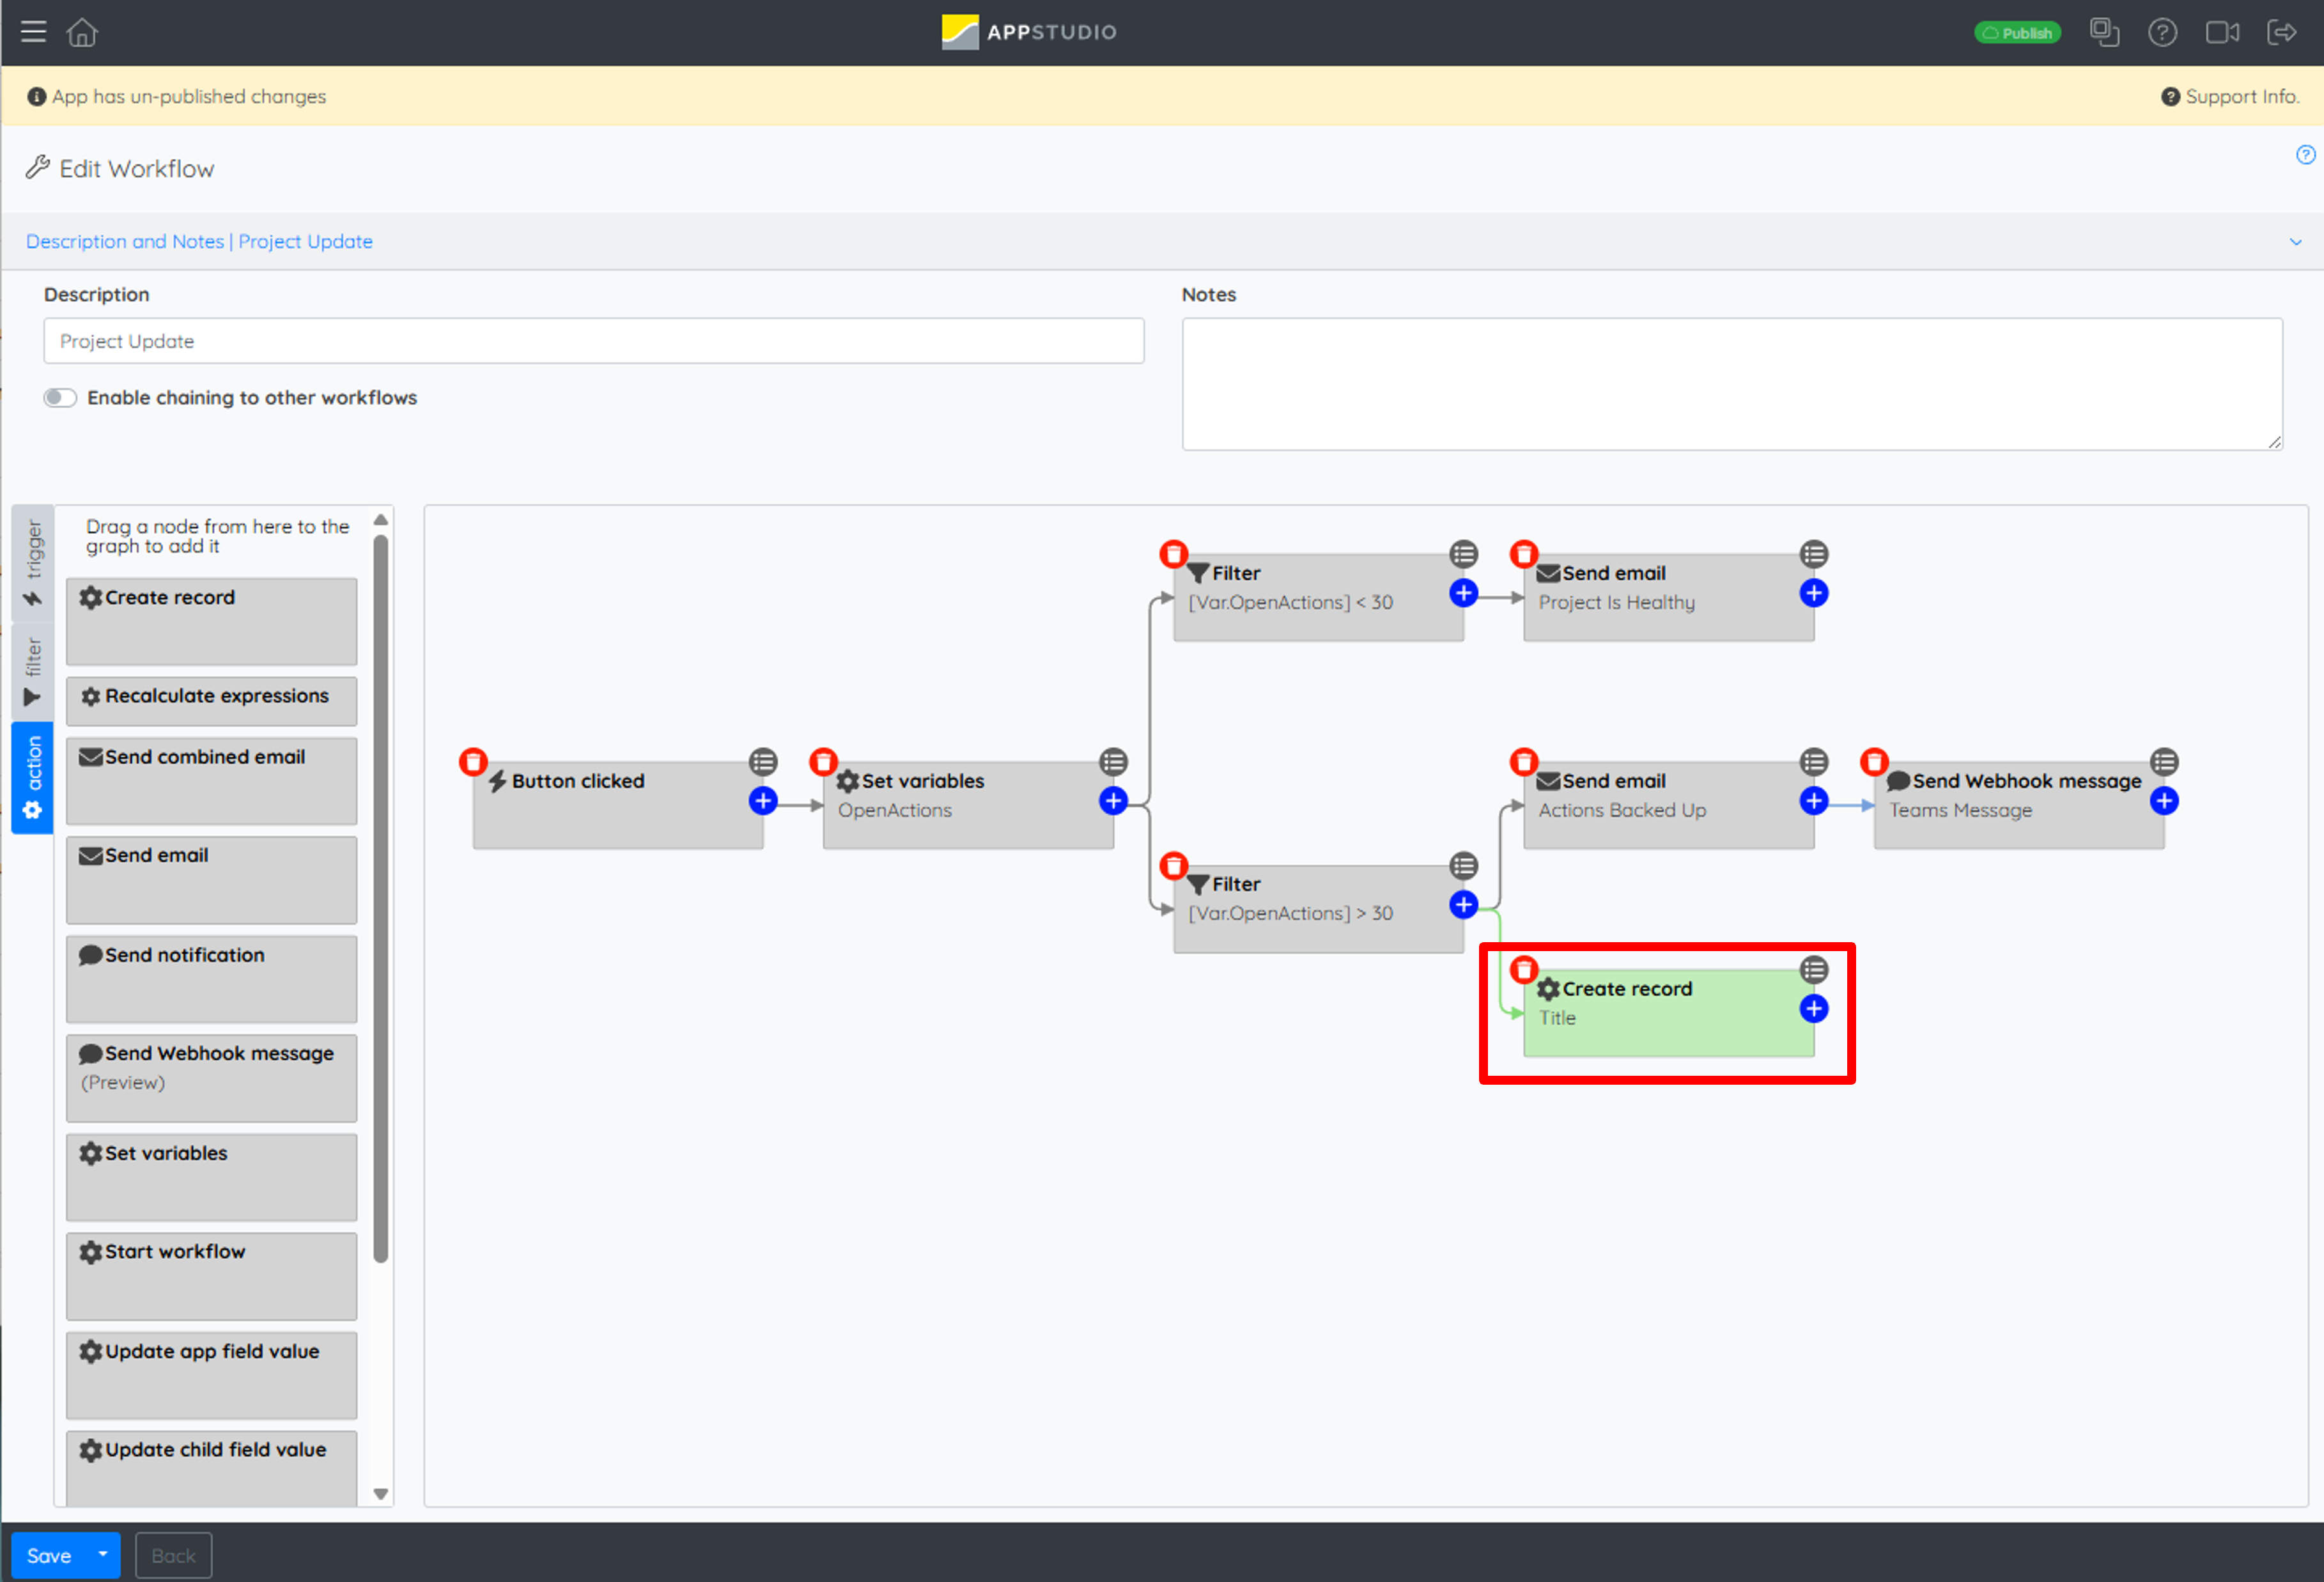This screenshot has height=1582, width=2324.
Task: Click the Description input field
Action: (x=594, y=341)
